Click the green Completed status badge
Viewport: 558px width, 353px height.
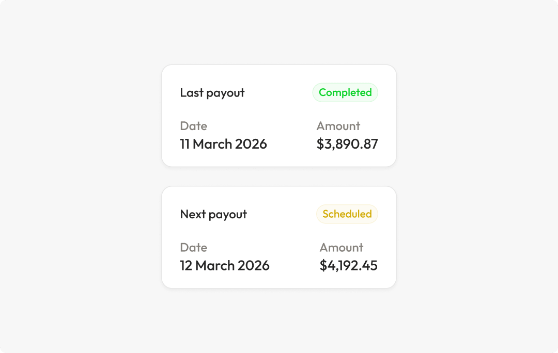[x=345, y=93]
